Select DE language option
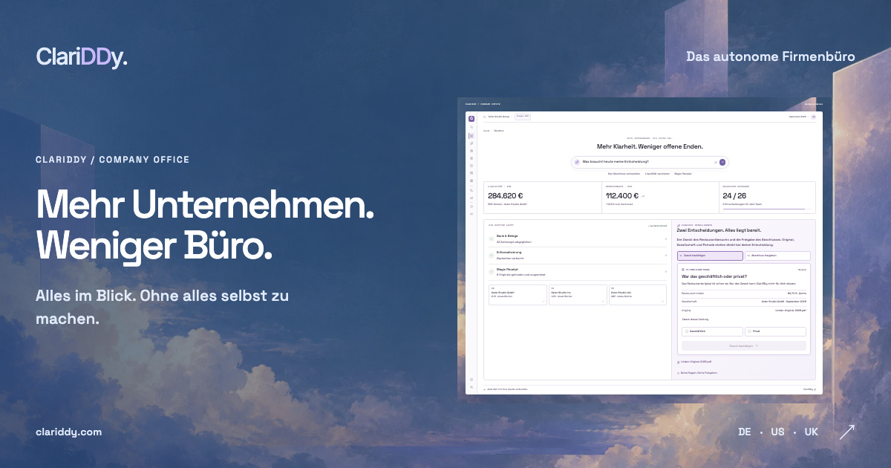Screen dimensions: 891x468 [745, 432]
